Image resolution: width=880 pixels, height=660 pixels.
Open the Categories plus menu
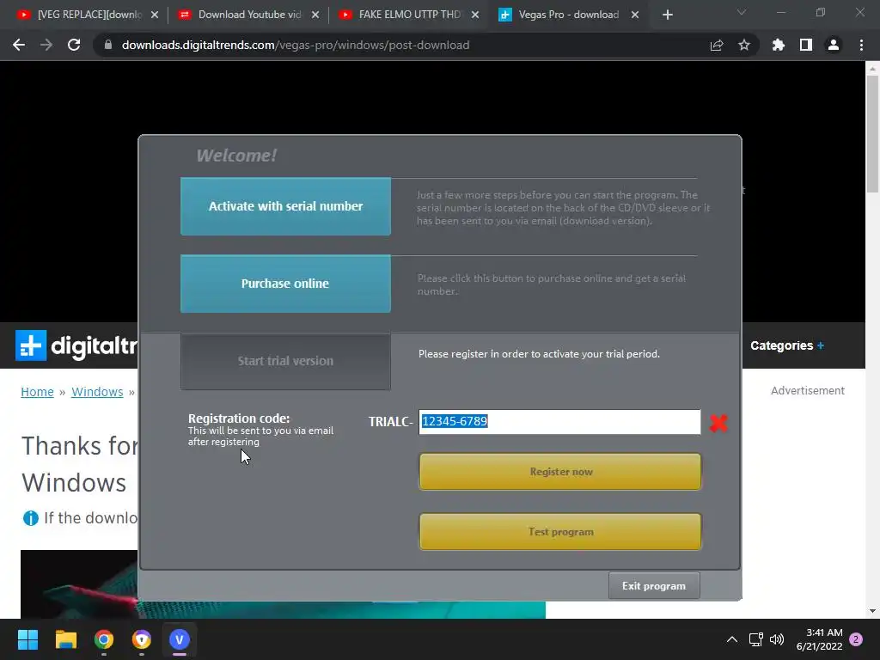coord(787,345)
